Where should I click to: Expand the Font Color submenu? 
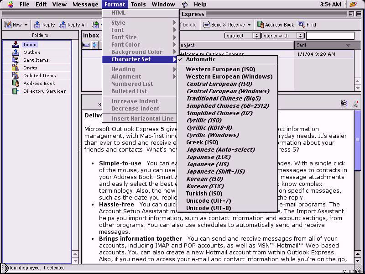tap(141, 44)
